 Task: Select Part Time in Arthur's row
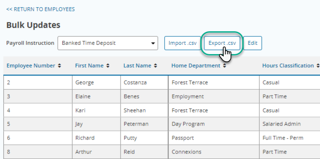290,152
